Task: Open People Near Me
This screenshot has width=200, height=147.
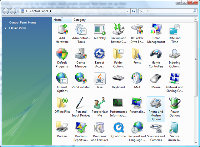Action: 100,107
